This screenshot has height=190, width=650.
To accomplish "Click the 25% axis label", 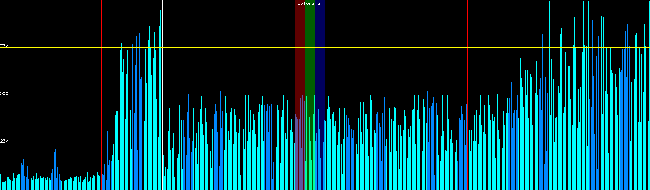I will [x=4, y=141].
